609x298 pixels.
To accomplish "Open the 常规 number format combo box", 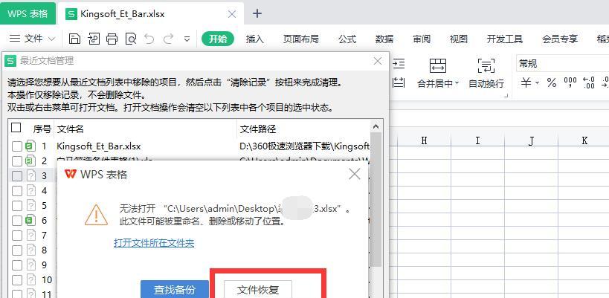I will point(562,63).
